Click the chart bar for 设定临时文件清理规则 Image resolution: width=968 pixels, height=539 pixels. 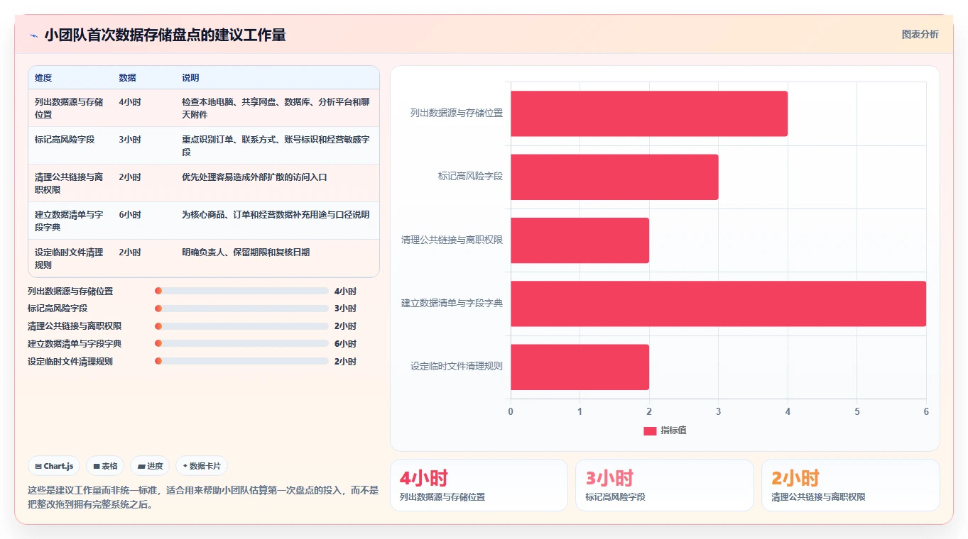point(580,367)
